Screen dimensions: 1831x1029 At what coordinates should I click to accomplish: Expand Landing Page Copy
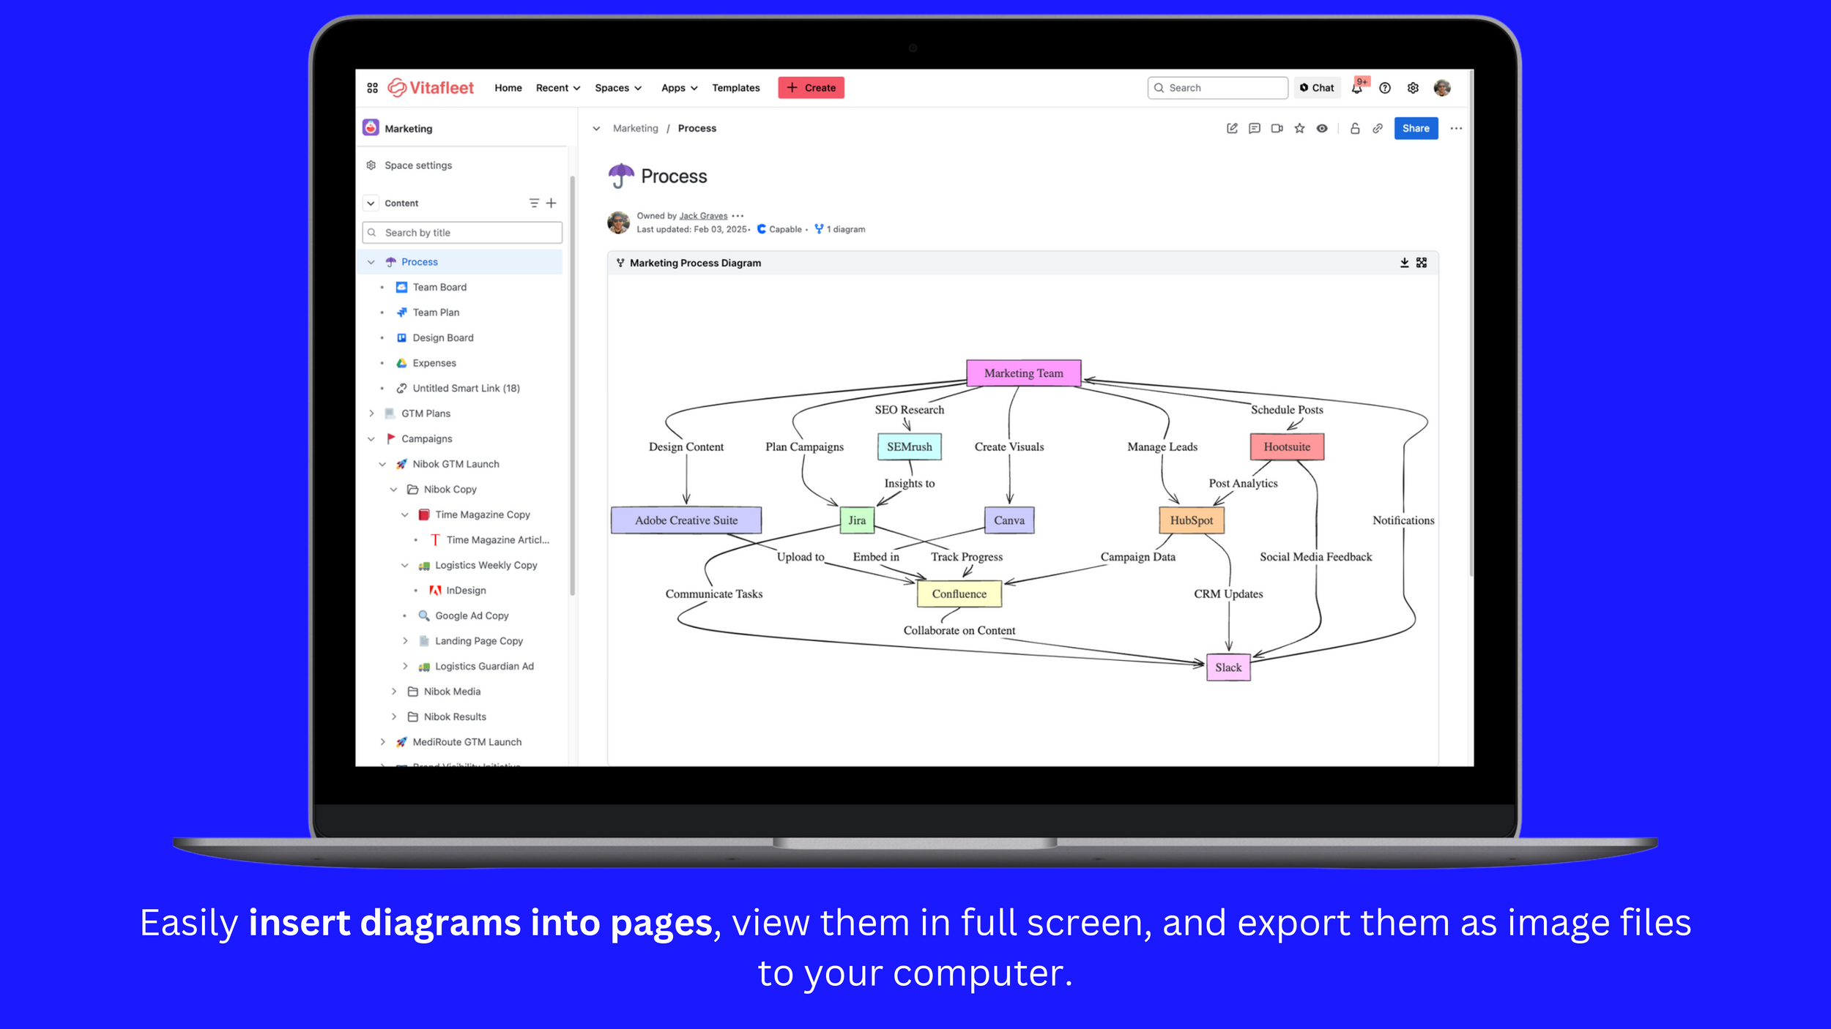click(x=405, y=641)
